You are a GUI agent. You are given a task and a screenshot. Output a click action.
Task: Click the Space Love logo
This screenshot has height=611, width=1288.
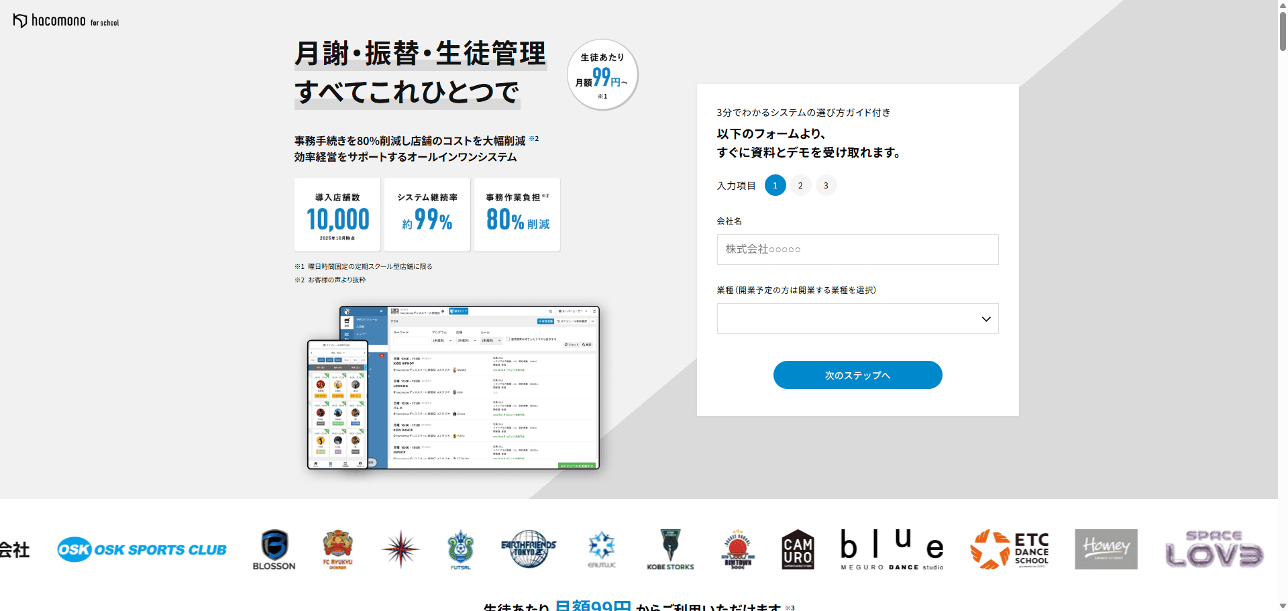click(1214, 549)
